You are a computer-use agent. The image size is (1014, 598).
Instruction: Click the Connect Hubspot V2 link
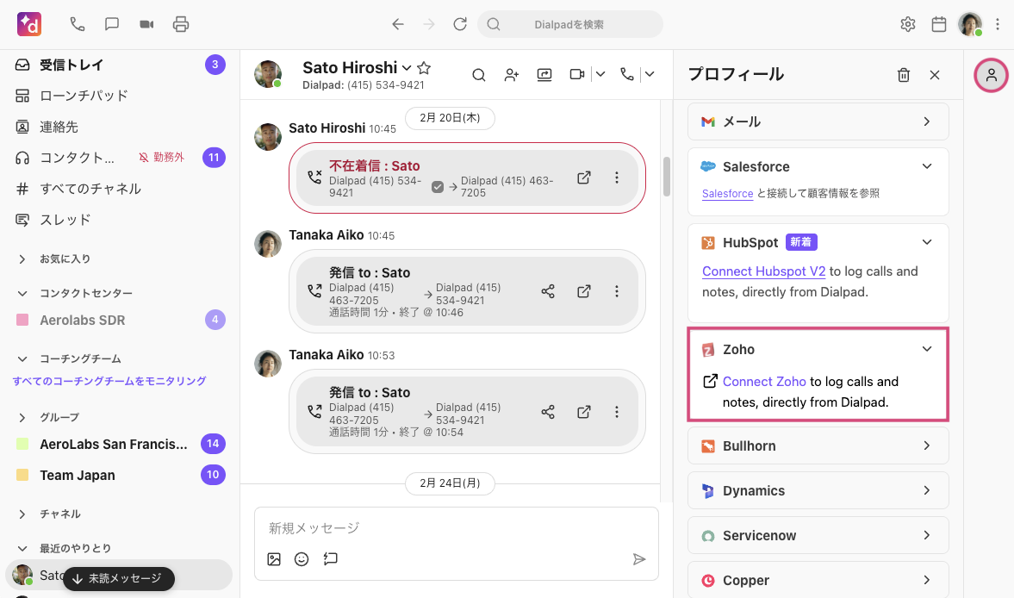(764, 271)
